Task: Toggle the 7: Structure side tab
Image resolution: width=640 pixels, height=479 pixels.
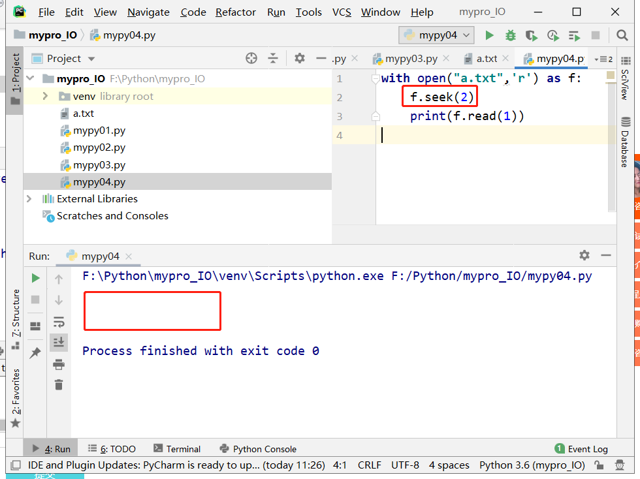Action: (16, 318)
